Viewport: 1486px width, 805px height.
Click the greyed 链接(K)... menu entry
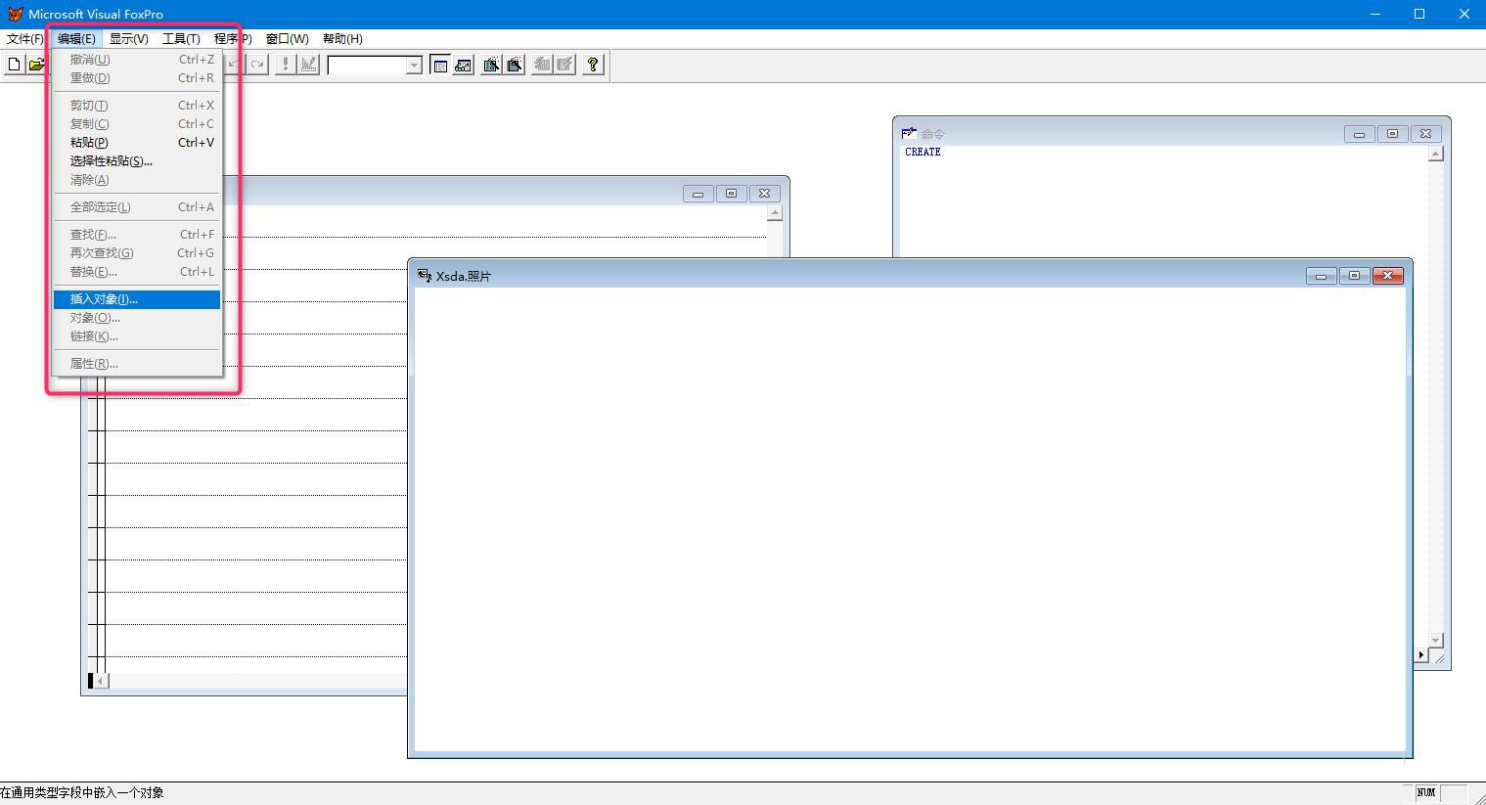tap(137, 336)
